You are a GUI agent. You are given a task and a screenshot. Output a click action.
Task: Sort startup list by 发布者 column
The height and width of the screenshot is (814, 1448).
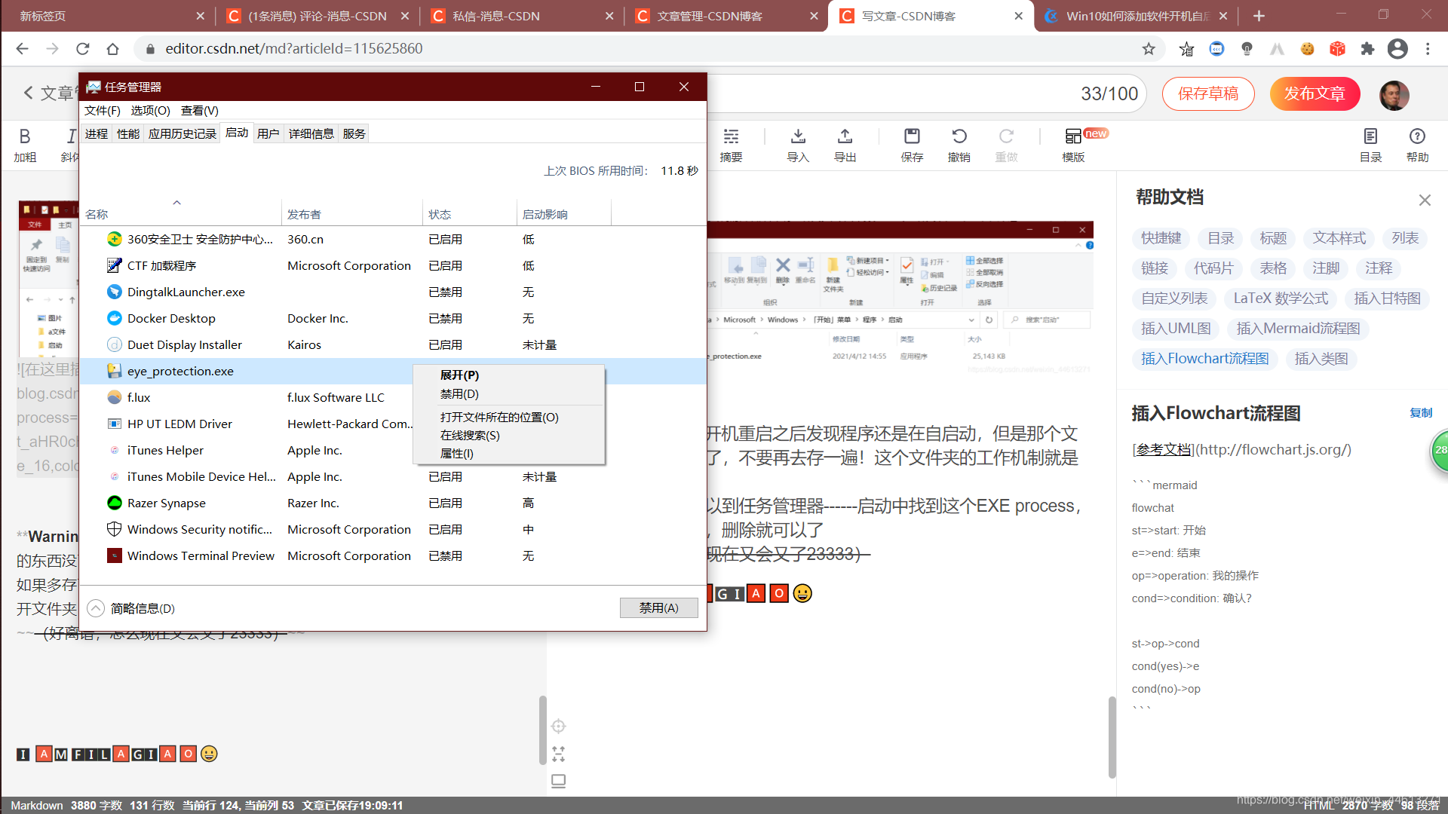351,214
